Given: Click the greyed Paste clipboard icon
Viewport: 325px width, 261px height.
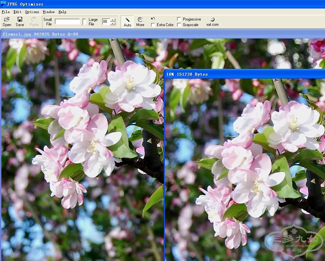Looking at the screenshot, I should [x=34, y=20].
